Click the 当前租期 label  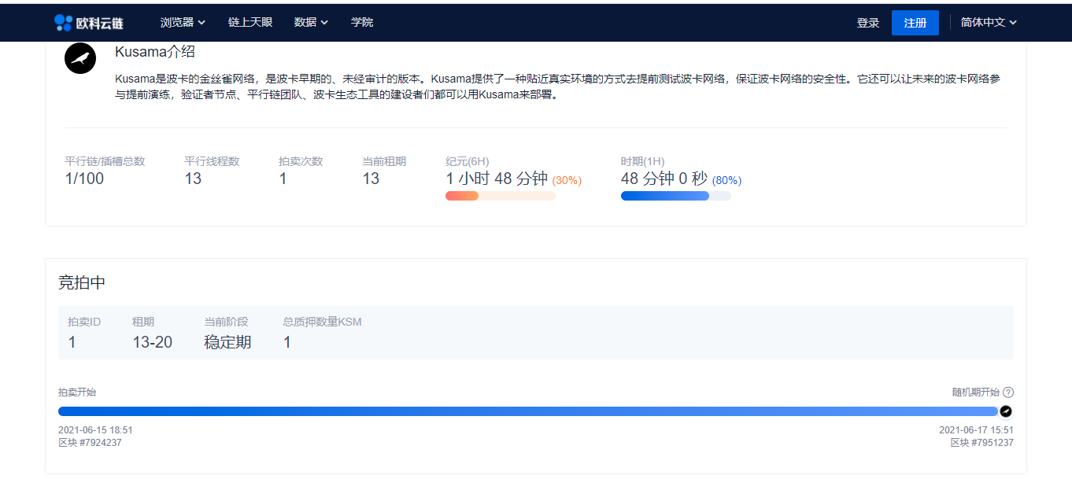[x=384, y=161]
